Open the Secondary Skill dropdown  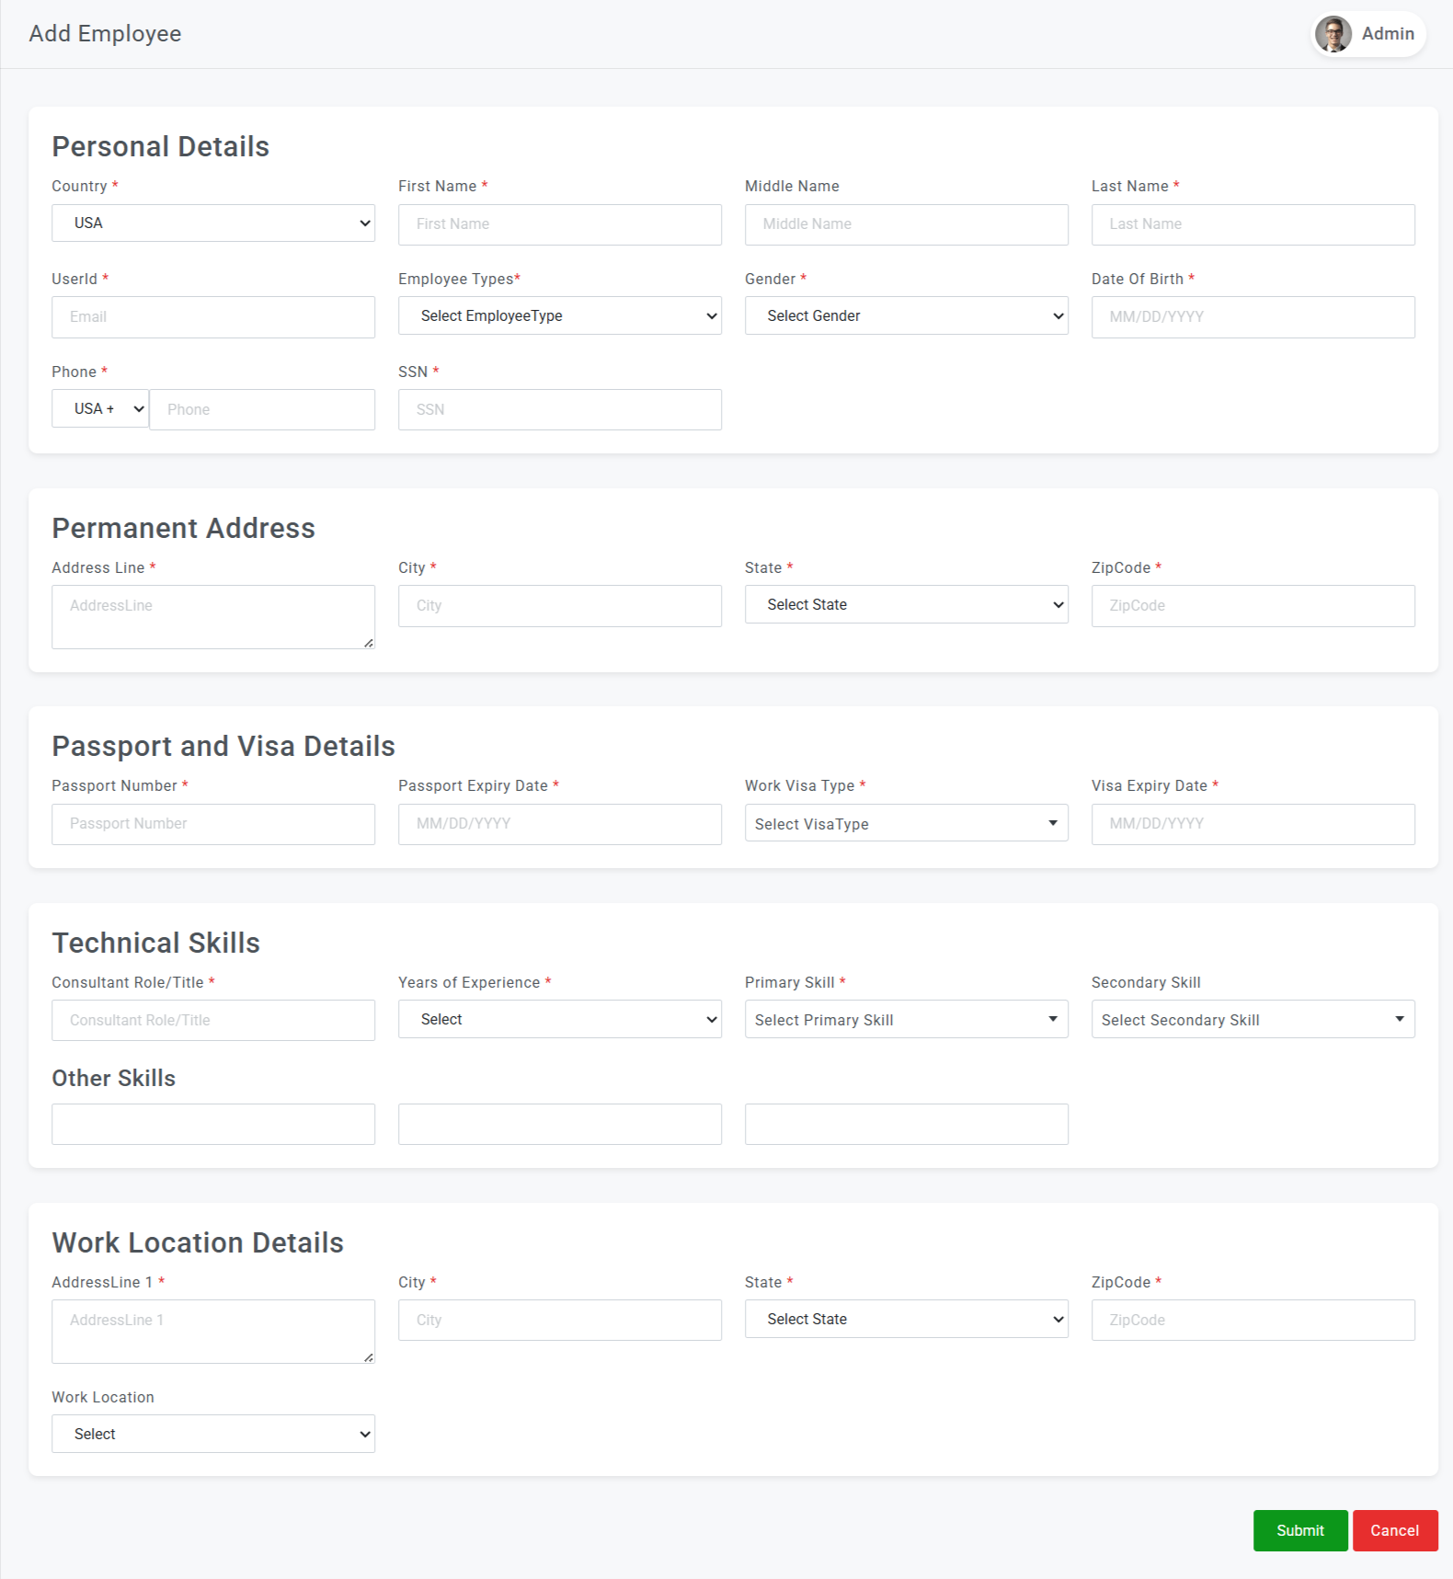(x=1253, y=1020)
